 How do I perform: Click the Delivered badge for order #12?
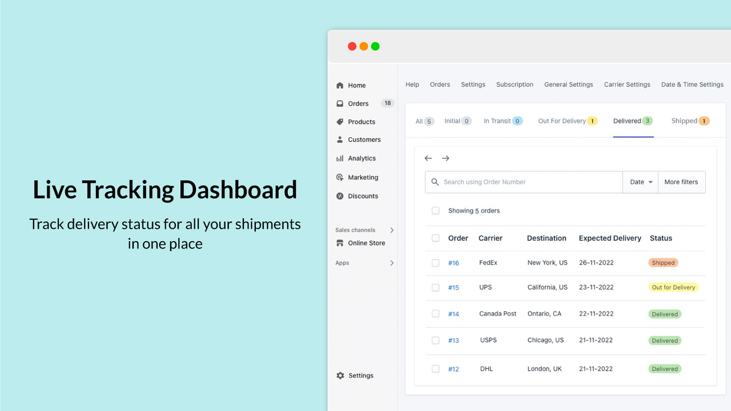tap(665, 369)
